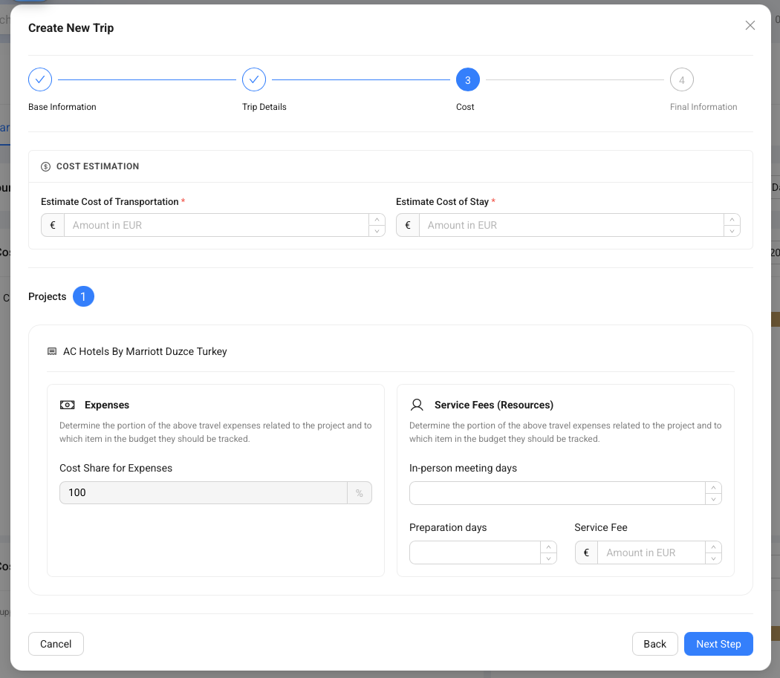Click the Projects count badge 1

83,296
